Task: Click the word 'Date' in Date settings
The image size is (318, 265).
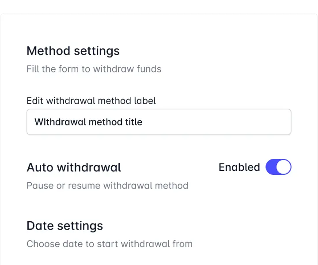Action: tap(39, 226)
